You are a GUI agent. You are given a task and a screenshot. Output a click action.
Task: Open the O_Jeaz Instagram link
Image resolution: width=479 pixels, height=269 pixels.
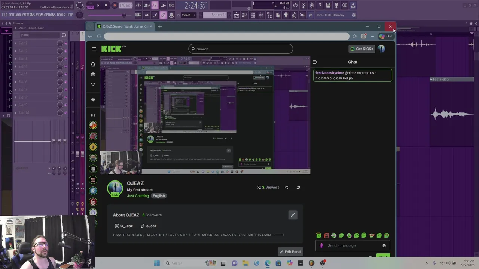click(124, 226)
